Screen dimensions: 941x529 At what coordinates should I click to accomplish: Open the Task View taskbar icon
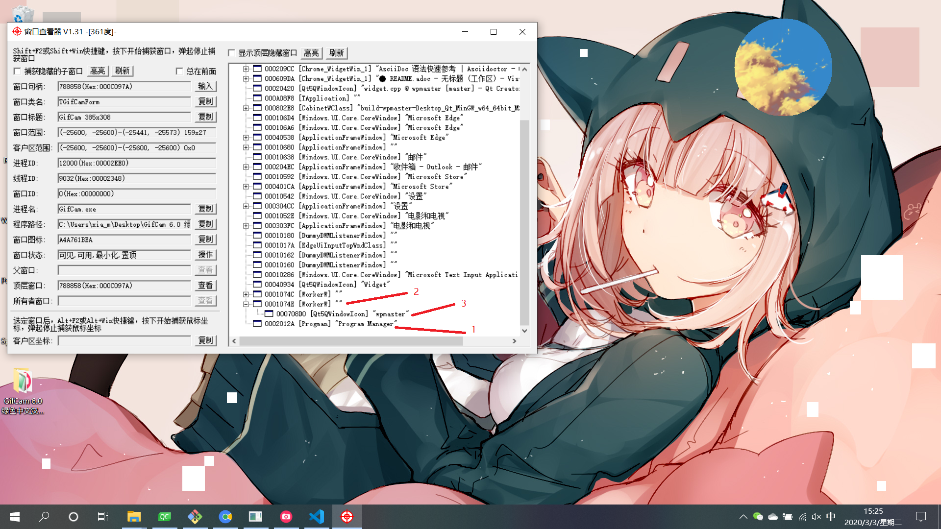(102, 516)
